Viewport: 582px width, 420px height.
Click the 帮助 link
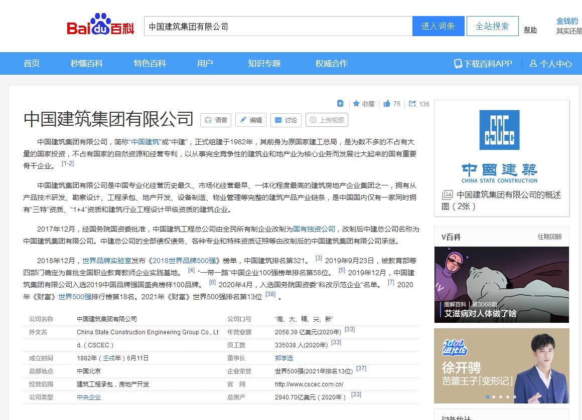point(530,30)
